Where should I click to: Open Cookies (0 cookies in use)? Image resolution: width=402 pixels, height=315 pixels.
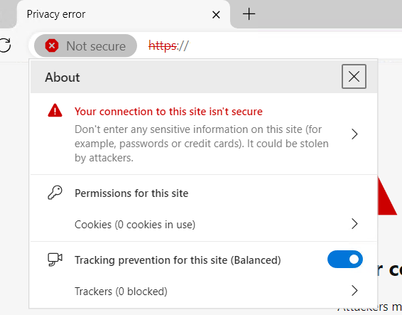pos(135,225)
